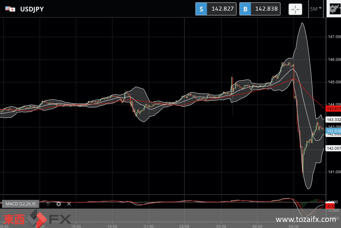Remove the MACD indicator with X

[x=69, y=204]
